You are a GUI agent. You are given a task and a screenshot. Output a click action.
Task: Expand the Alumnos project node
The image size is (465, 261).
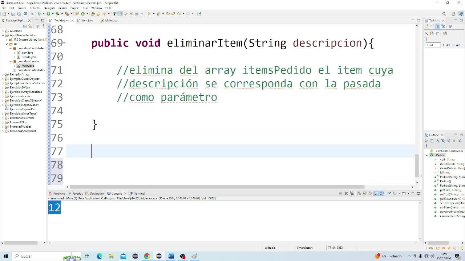coord(3,31)
